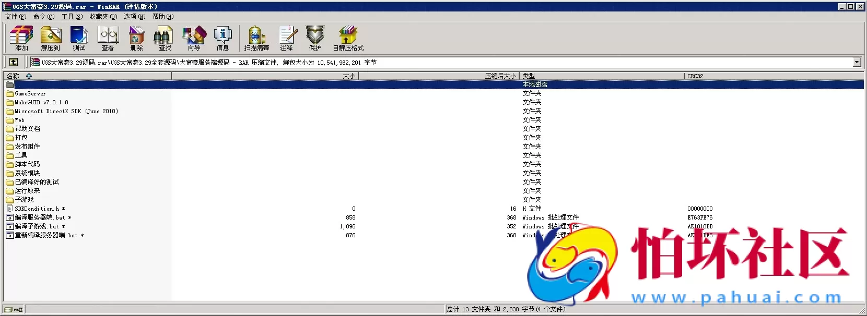This screenshot has width=867, height=316.
Task: Open the 帮助(H) menu
Action: pos(163,17)
